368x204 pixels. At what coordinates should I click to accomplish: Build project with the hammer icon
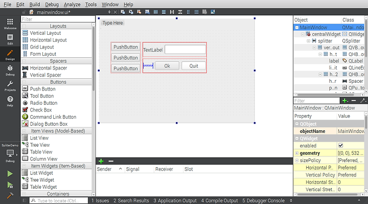click(10, 195)
